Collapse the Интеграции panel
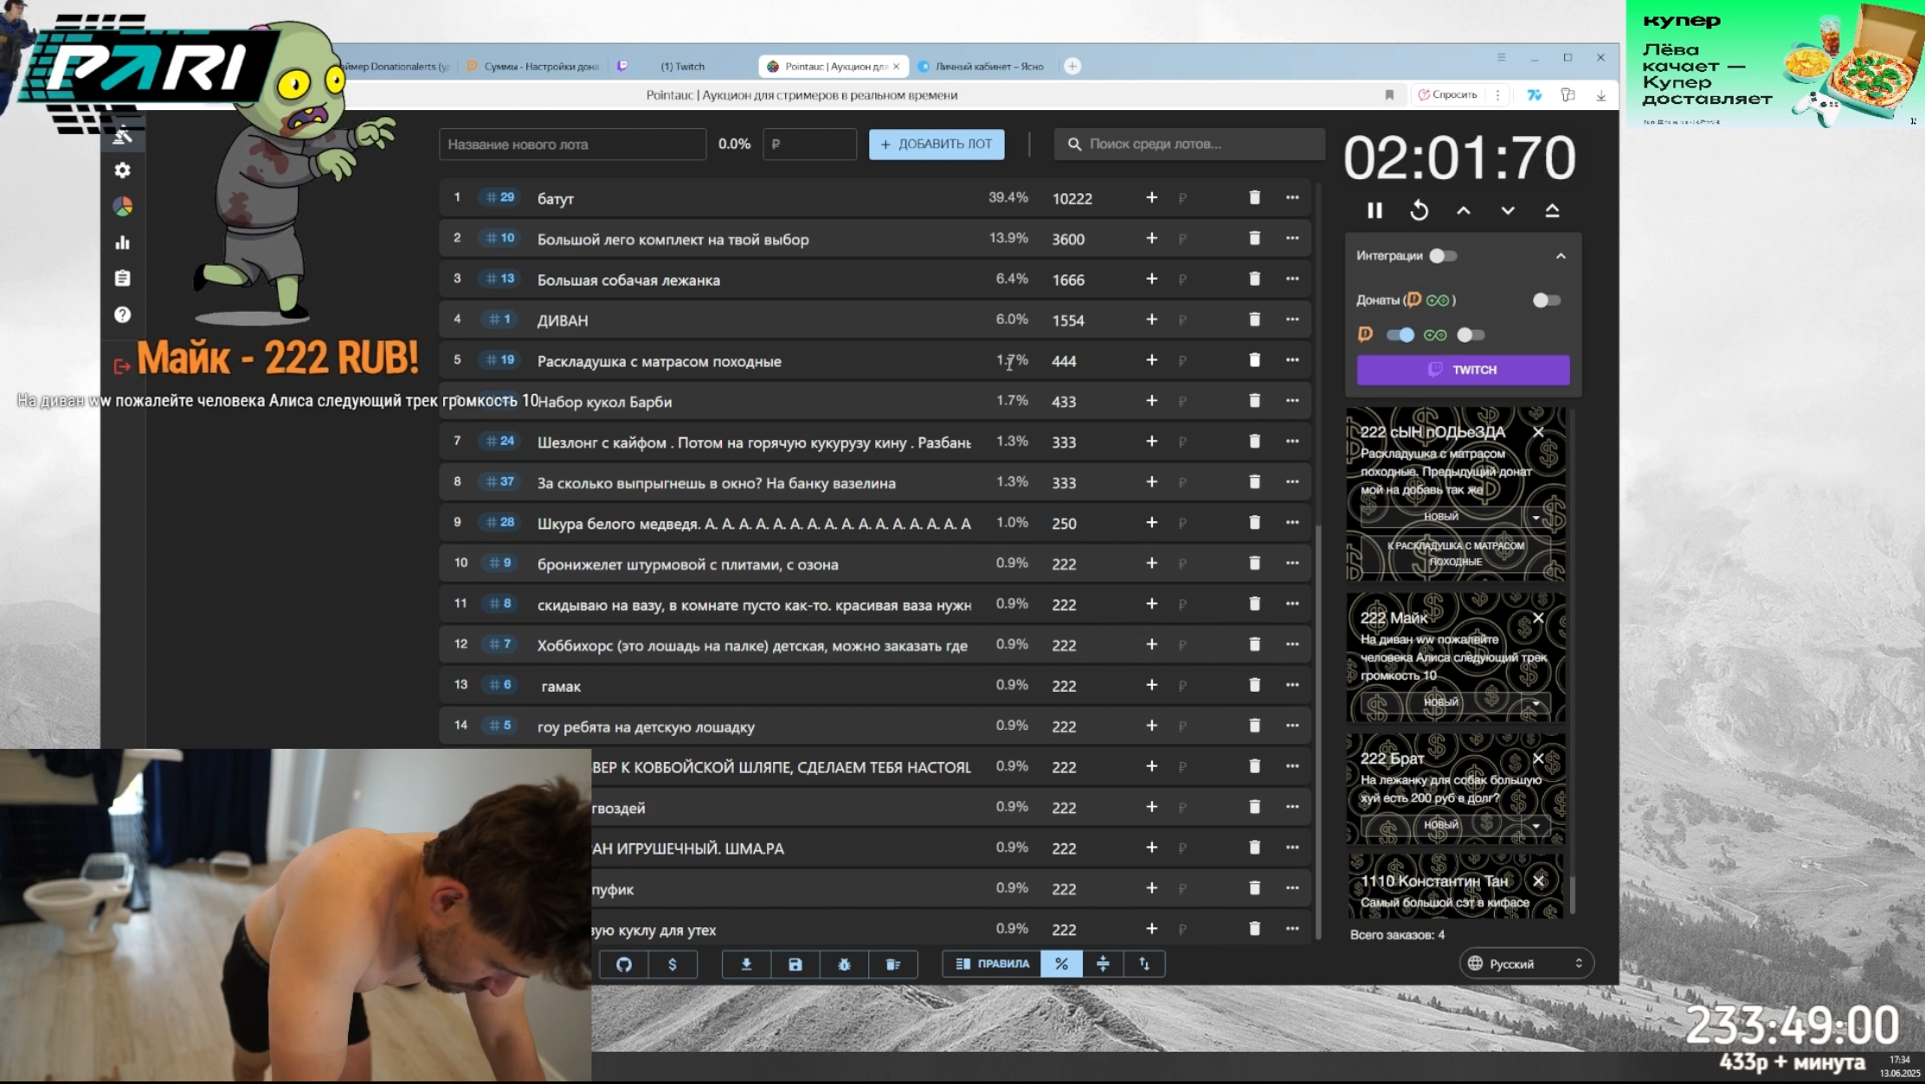Screen dimensions: 1925x1084 coord(1561,256)
